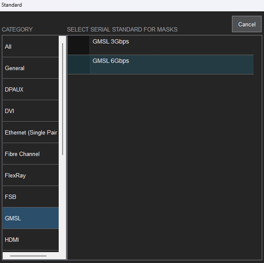This screenshot has height=263, width=264.
Task: Select the All category
Action: point(31,46)
